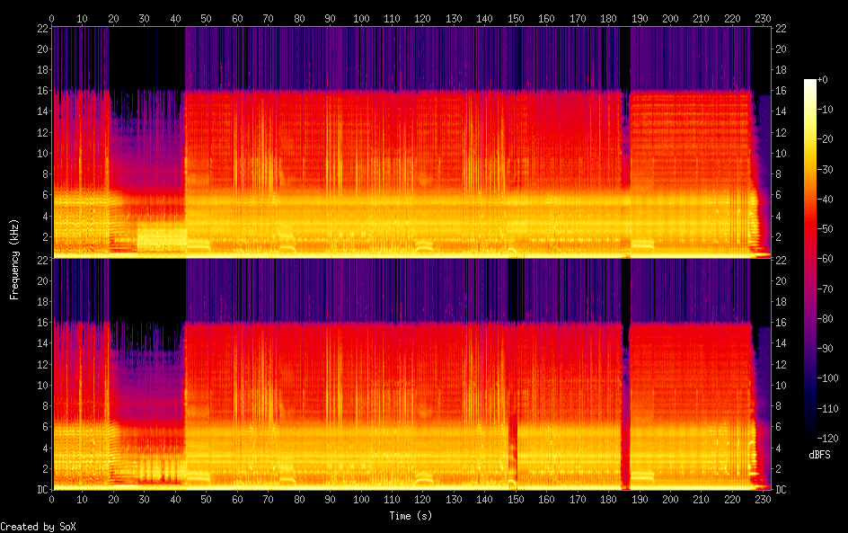Select the "Time (s)" axis label
The height and width of the screenshot is (533, 848).
pos(411,516)
